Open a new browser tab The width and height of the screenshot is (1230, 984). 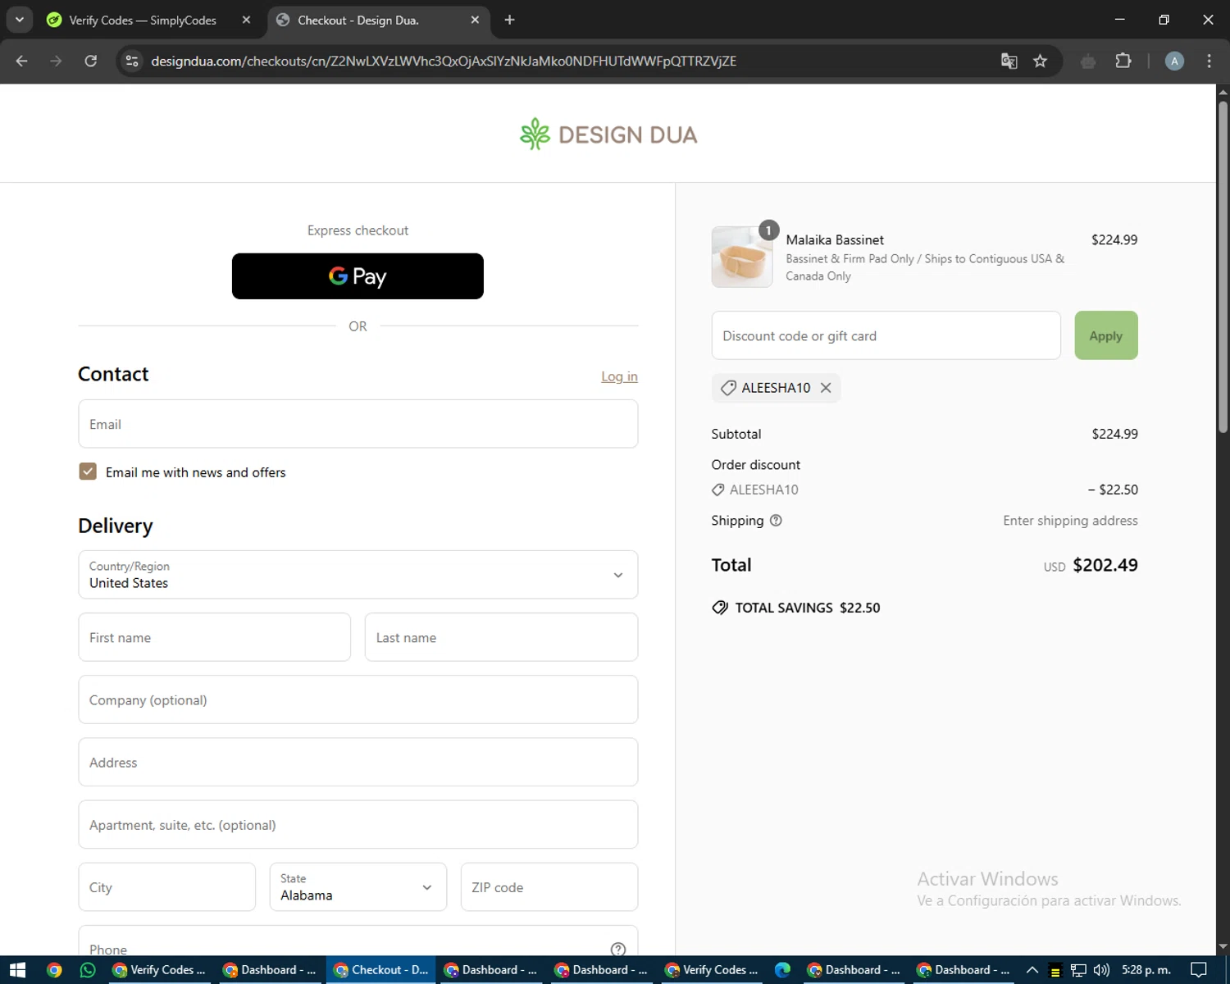tap(509, 20)
